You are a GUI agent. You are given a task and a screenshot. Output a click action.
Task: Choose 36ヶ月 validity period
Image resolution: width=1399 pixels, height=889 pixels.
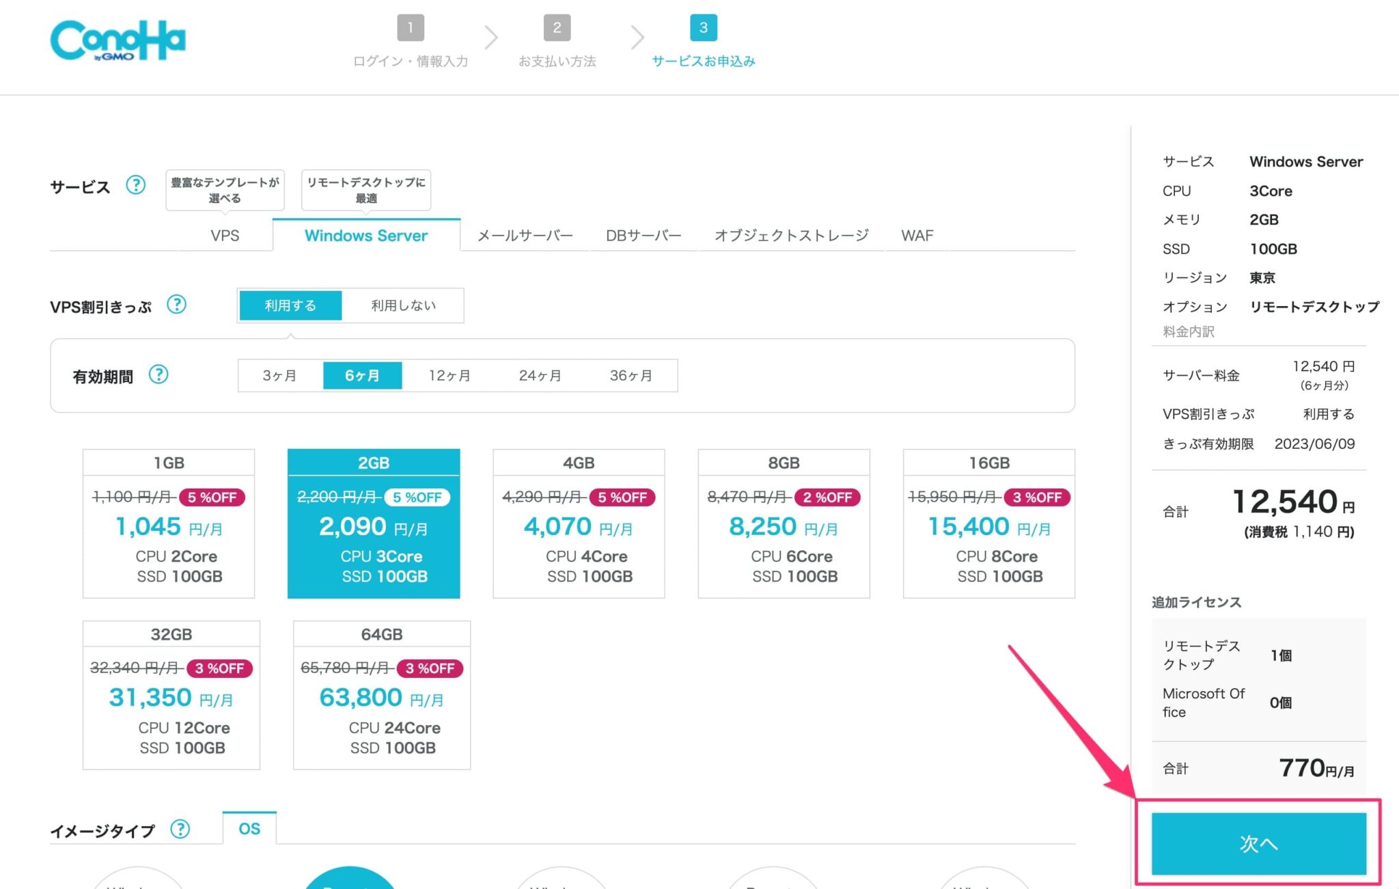631,375
